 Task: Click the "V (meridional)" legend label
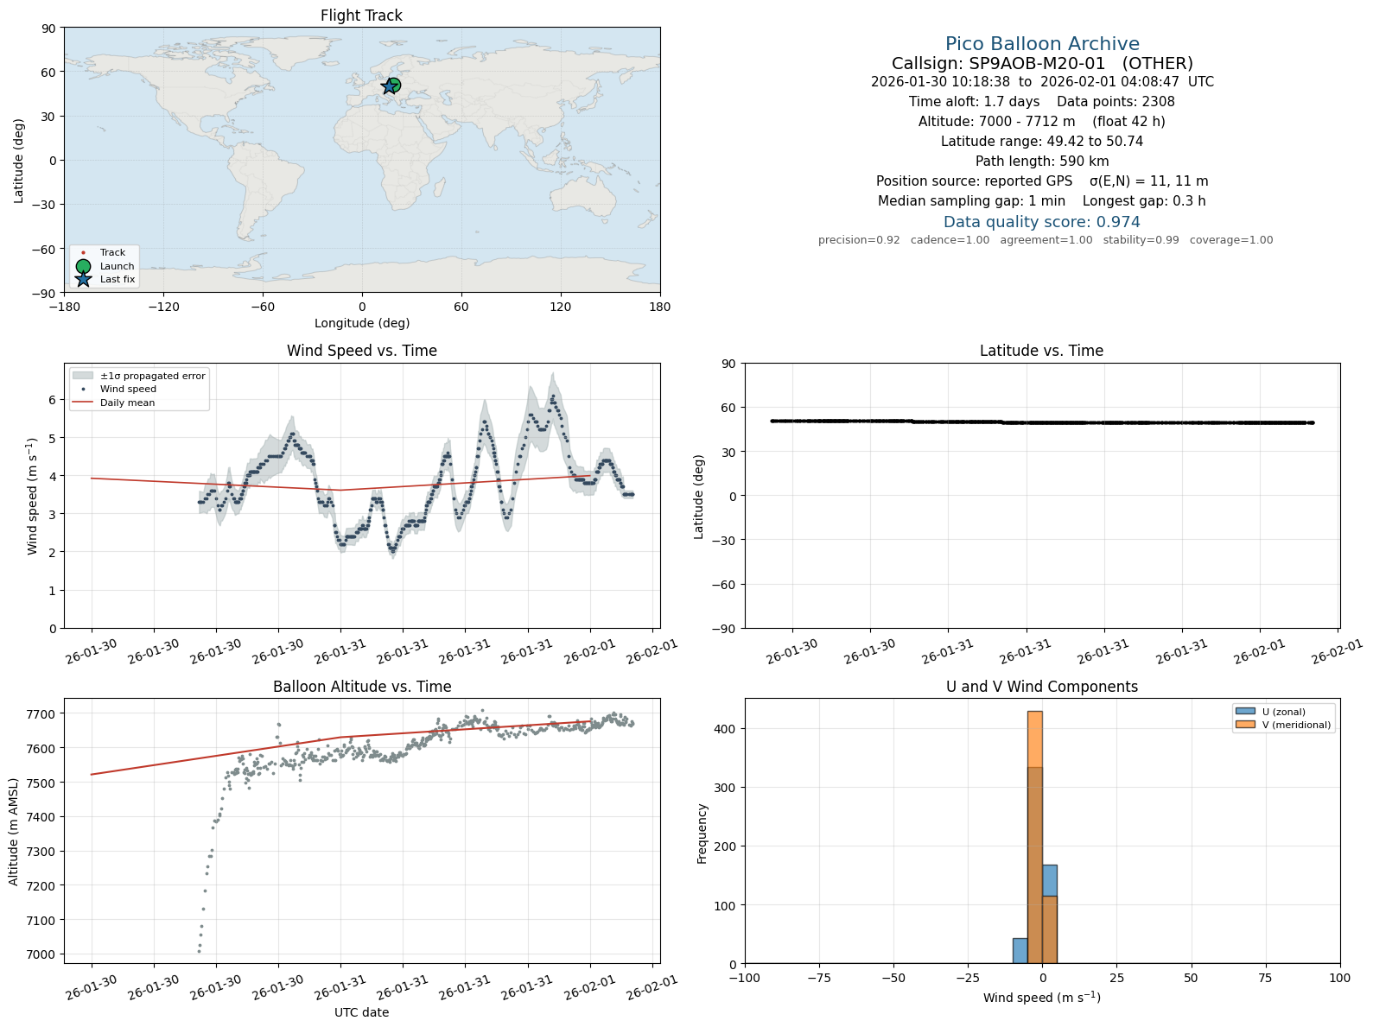click(x=1297, y=725)
